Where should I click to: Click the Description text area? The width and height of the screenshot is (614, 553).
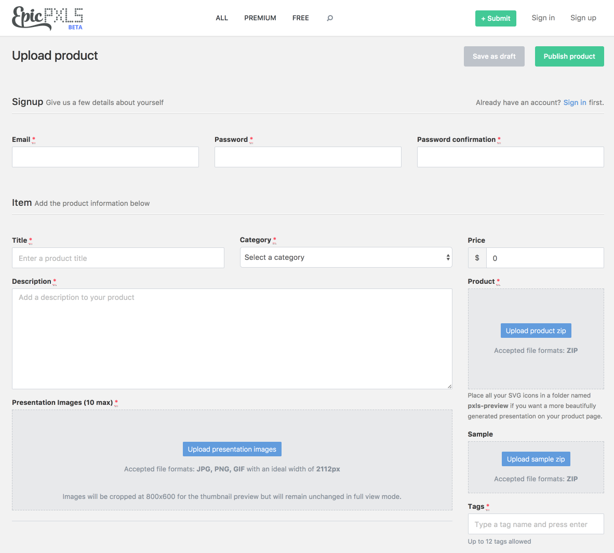tap(232, 339)
